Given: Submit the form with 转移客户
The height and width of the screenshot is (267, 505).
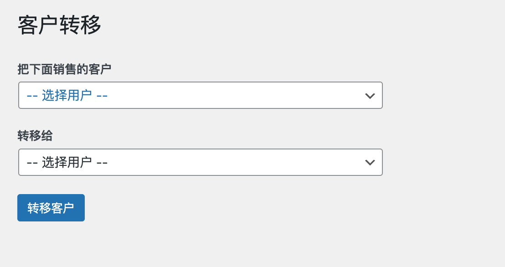Looking at the screenshot, I should point(51,208).
